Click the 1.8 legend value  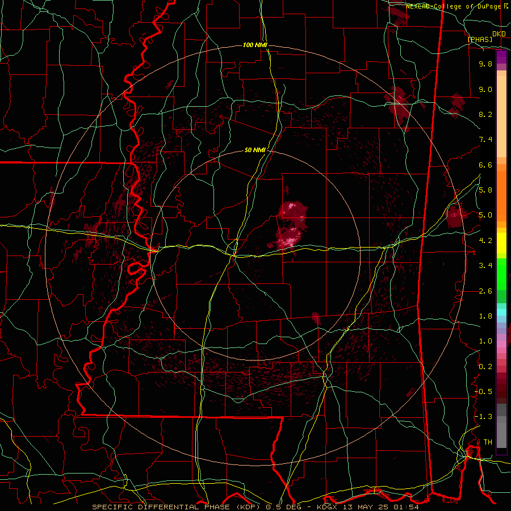tap(485, 316)
